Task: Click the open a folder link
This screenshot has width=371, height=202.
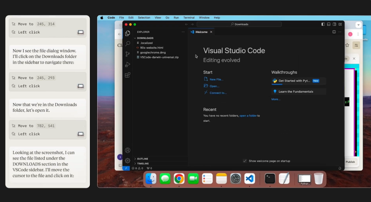Action: pos(248,116)
